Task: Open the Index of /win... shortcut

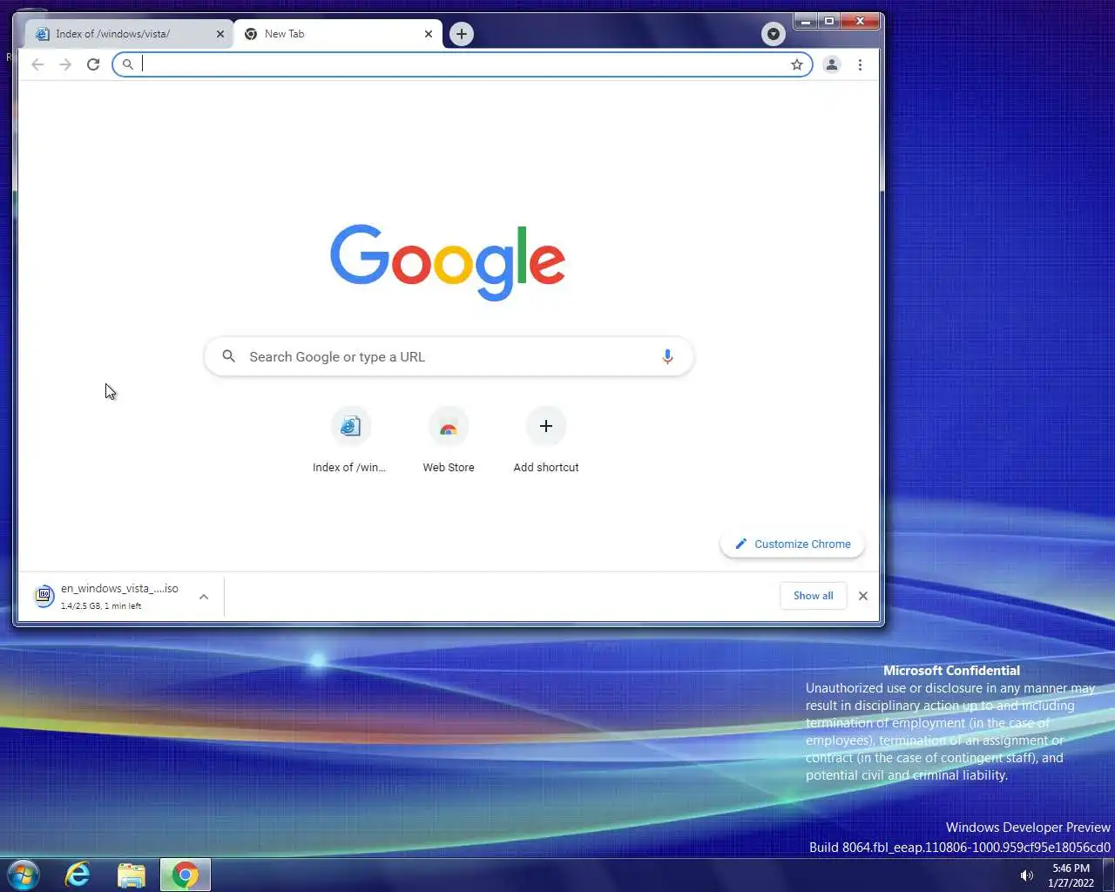Action: click(349, 441)
